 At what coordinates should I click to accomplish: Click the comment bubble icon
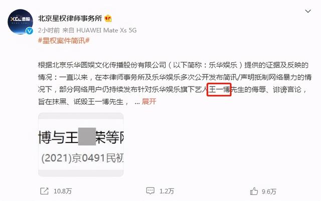coord(150,191)
